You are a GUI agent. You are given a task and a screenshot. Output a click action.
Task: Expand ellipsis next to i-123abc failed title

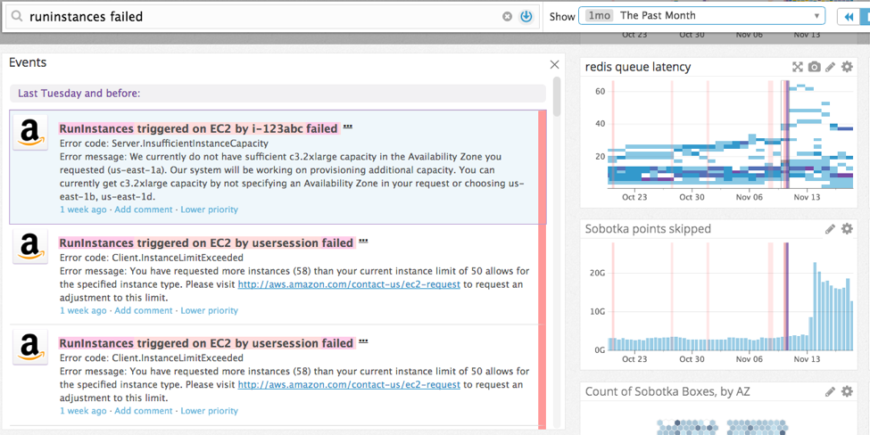348,127
